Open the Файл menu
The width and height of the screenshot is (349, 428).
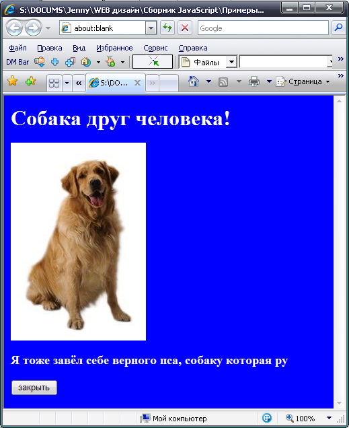pyautogui.click(x=17, y=48)
